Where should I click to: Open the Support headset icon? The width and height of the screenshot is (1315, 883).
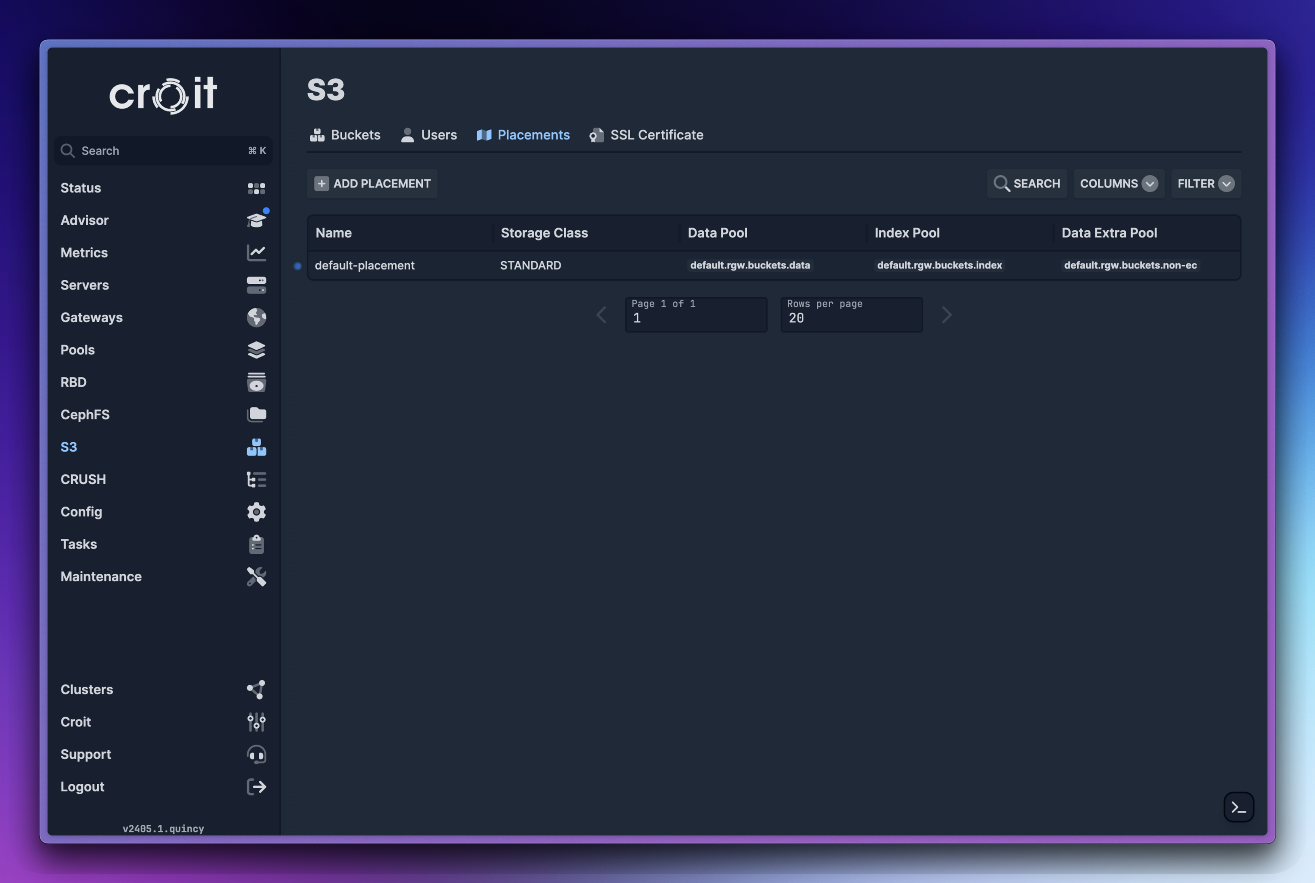[x=256, y=754]
